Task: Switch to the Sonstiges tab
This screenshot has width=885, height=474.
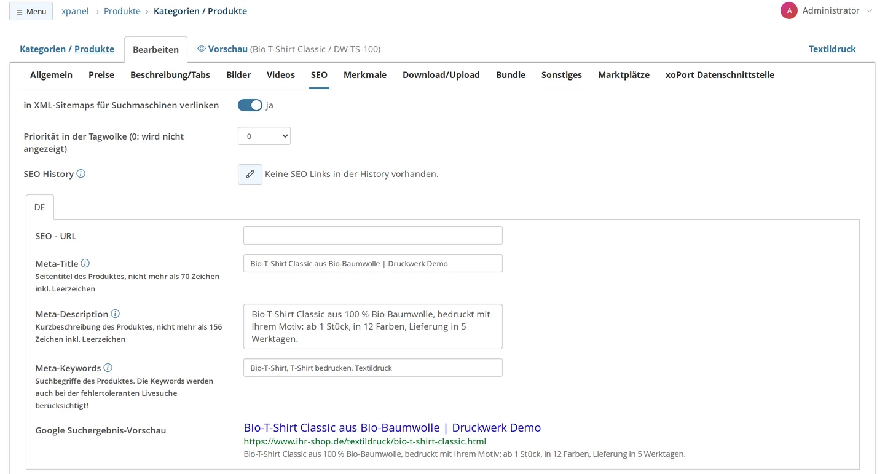Action: click(562, 75)
